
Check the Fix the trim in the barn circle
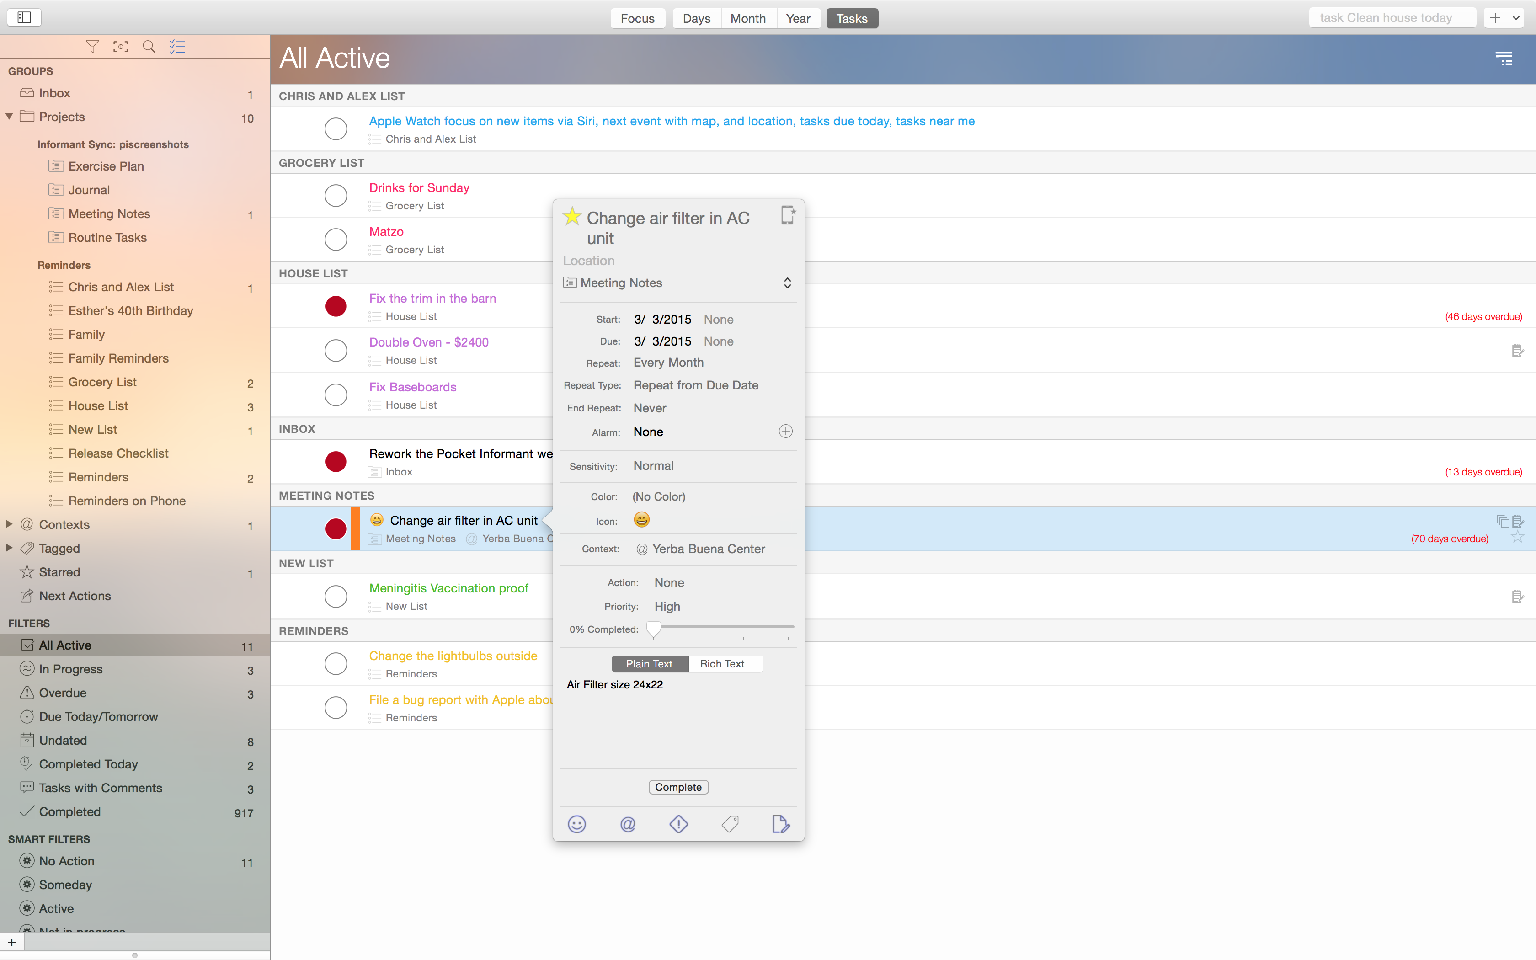336,306
